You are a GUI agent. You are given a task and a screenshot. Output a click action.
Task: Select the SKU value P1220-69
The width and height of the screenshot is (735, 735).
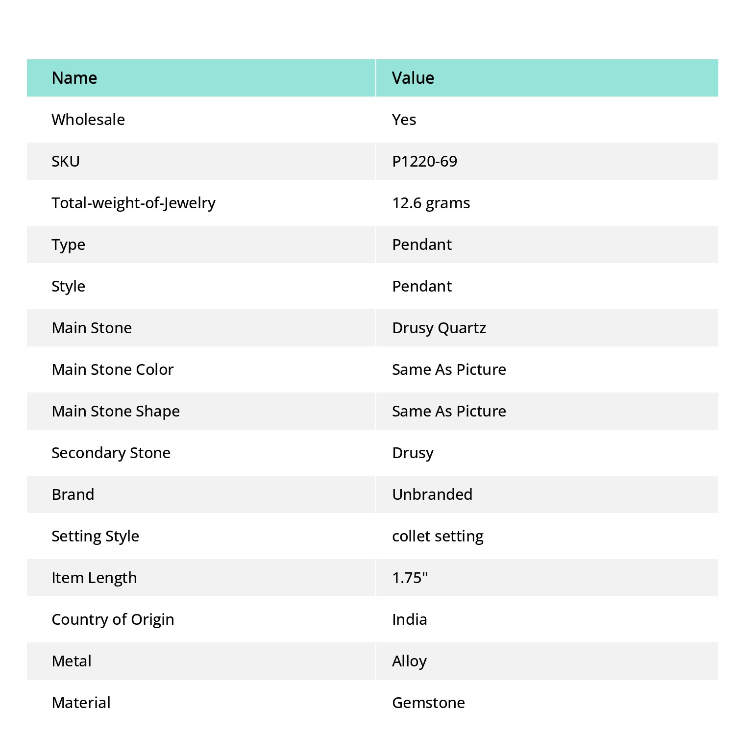[424, 161]
